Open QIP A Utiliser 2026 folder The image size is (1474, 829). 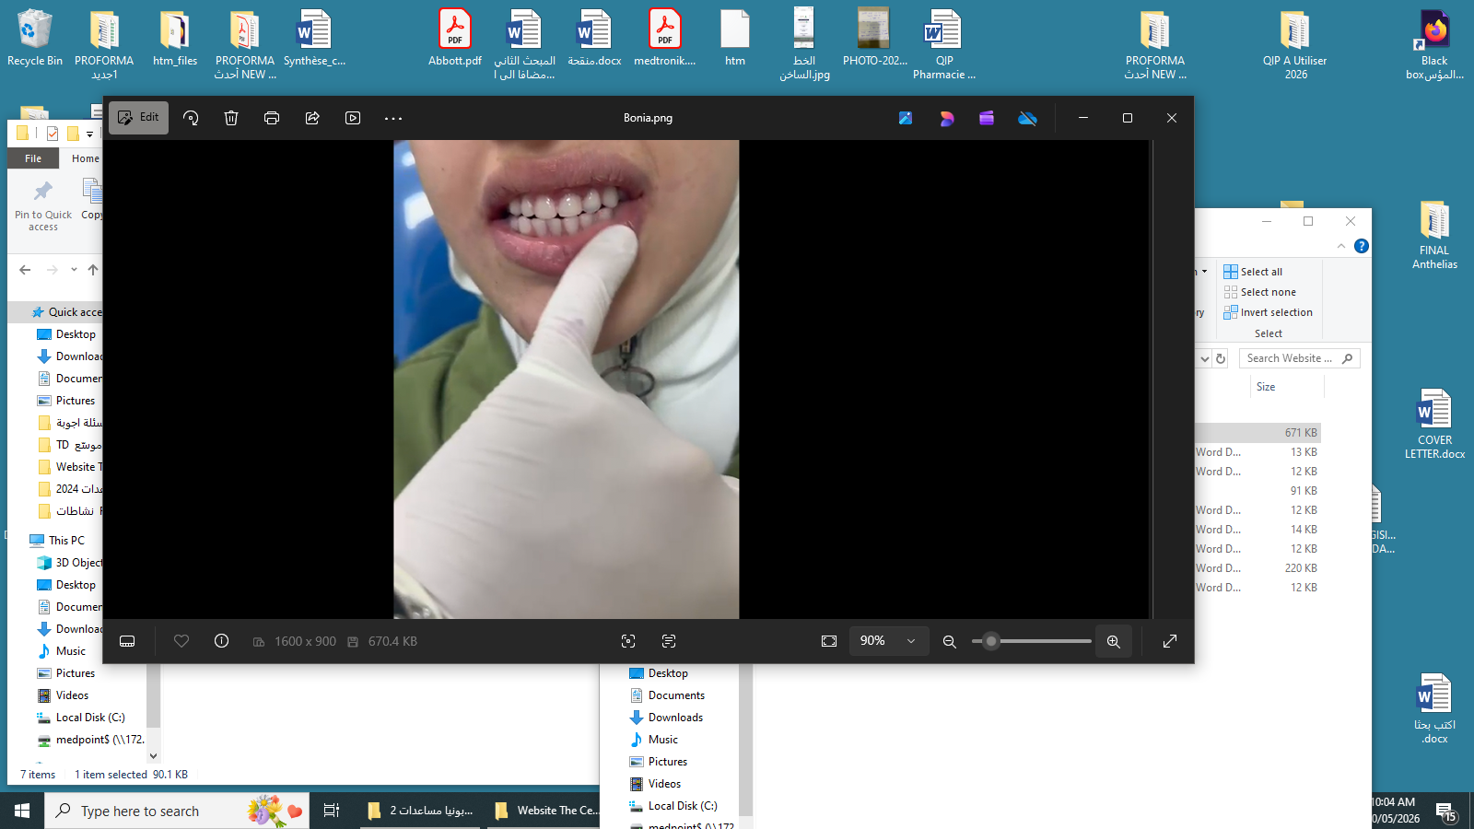1295,45
